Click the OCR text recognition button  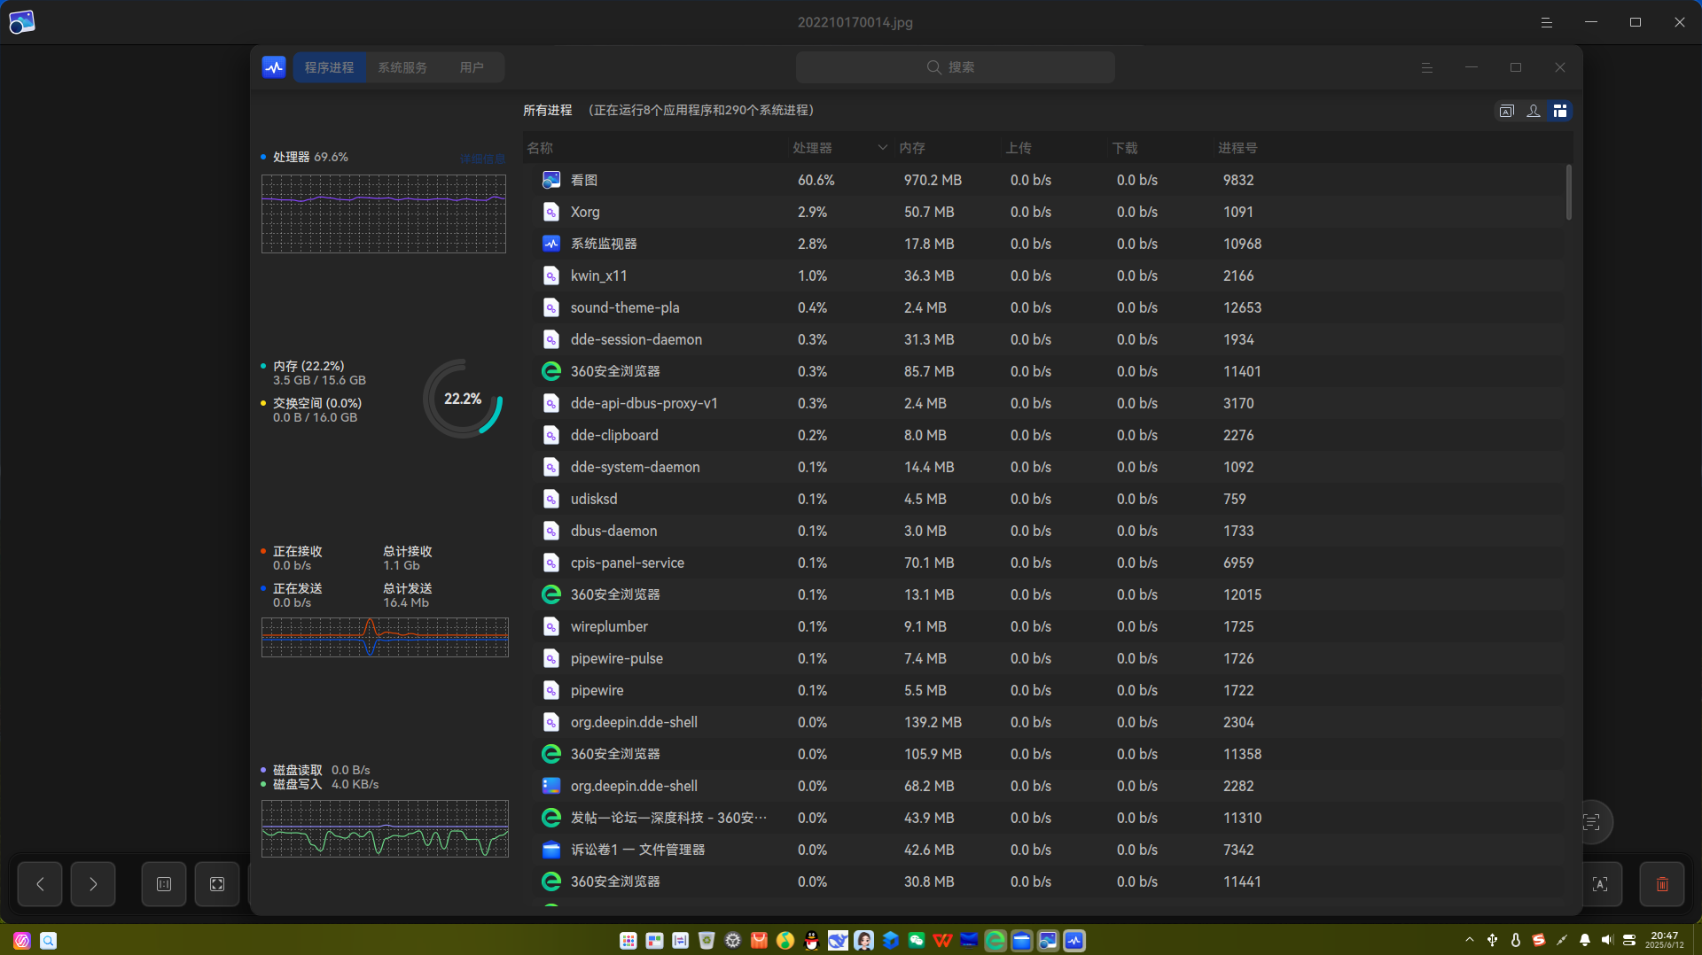coord(1600,884)
